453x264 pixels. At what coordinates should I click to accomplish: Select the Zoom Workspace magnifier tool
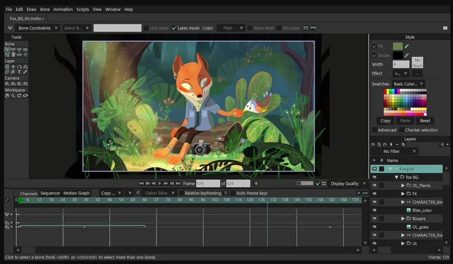pos(13,96)
